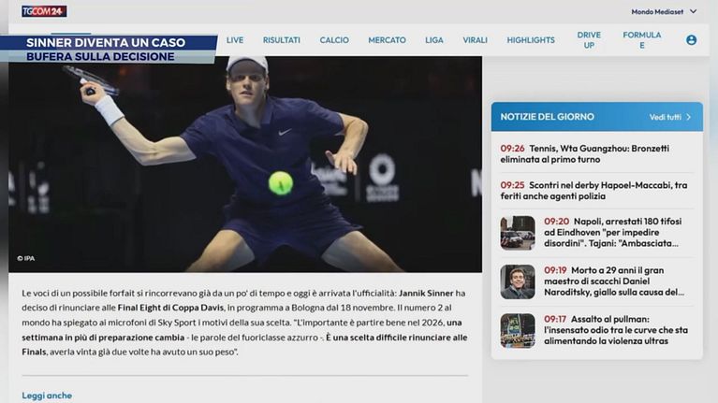Select LIGA in the navigation bar

pyautogui.click(x=434, y=40)
